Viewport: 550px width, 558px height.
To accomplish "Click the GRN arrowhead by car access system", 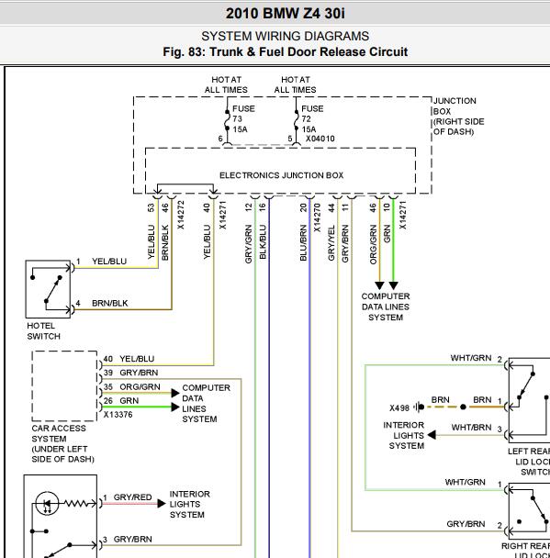I will click(x=175, y=407).
